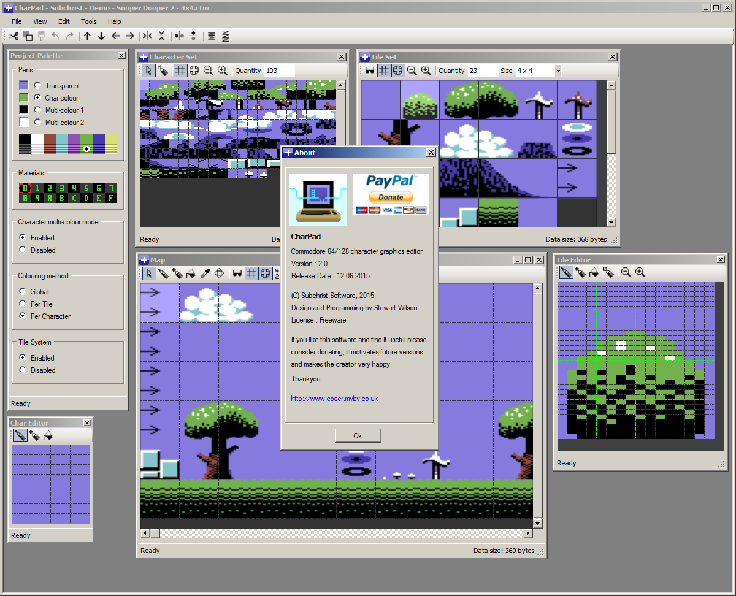Click the Shift Right arrow icon
Screen dimensions: 736x596
(129, 36)
